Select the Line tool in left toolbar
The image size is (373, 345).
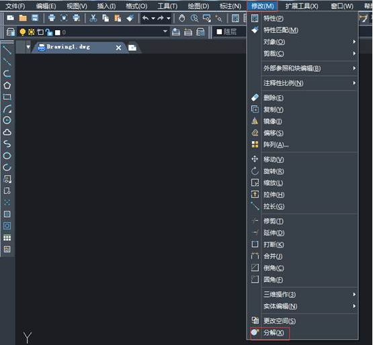pos(7,50)
